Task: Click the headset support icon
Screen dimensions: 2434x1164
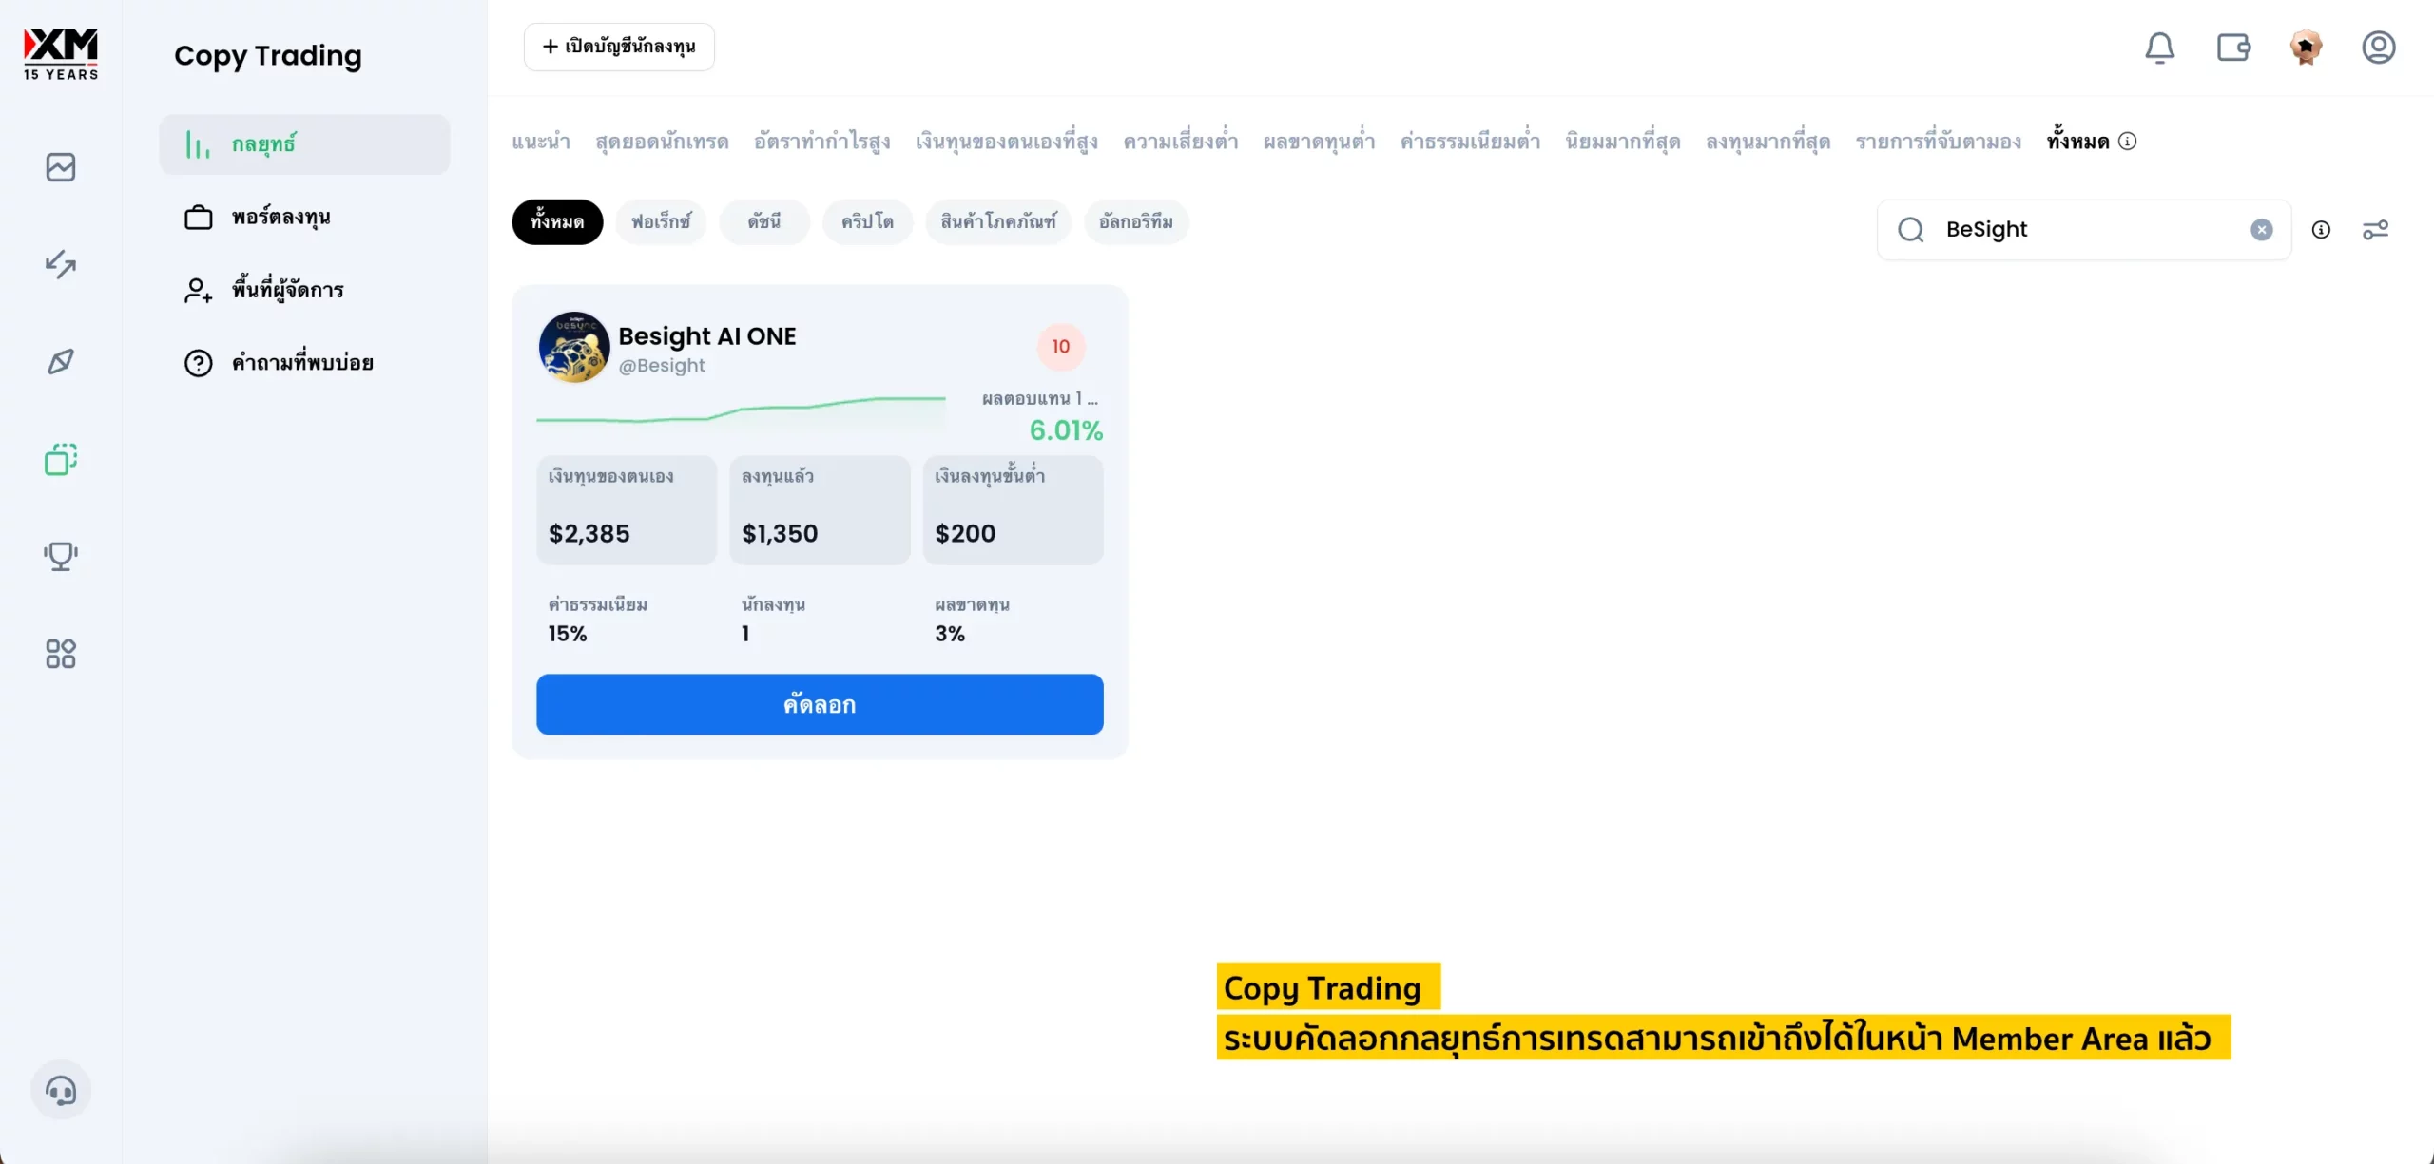Action: (61, 1090)
